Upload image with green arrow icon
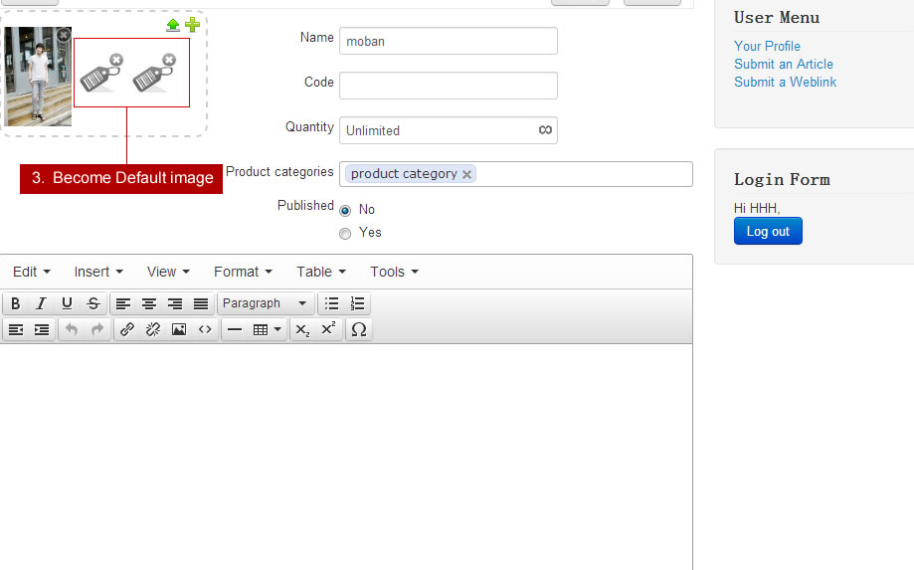The image size is (914, 570). [x=172, y=25]
